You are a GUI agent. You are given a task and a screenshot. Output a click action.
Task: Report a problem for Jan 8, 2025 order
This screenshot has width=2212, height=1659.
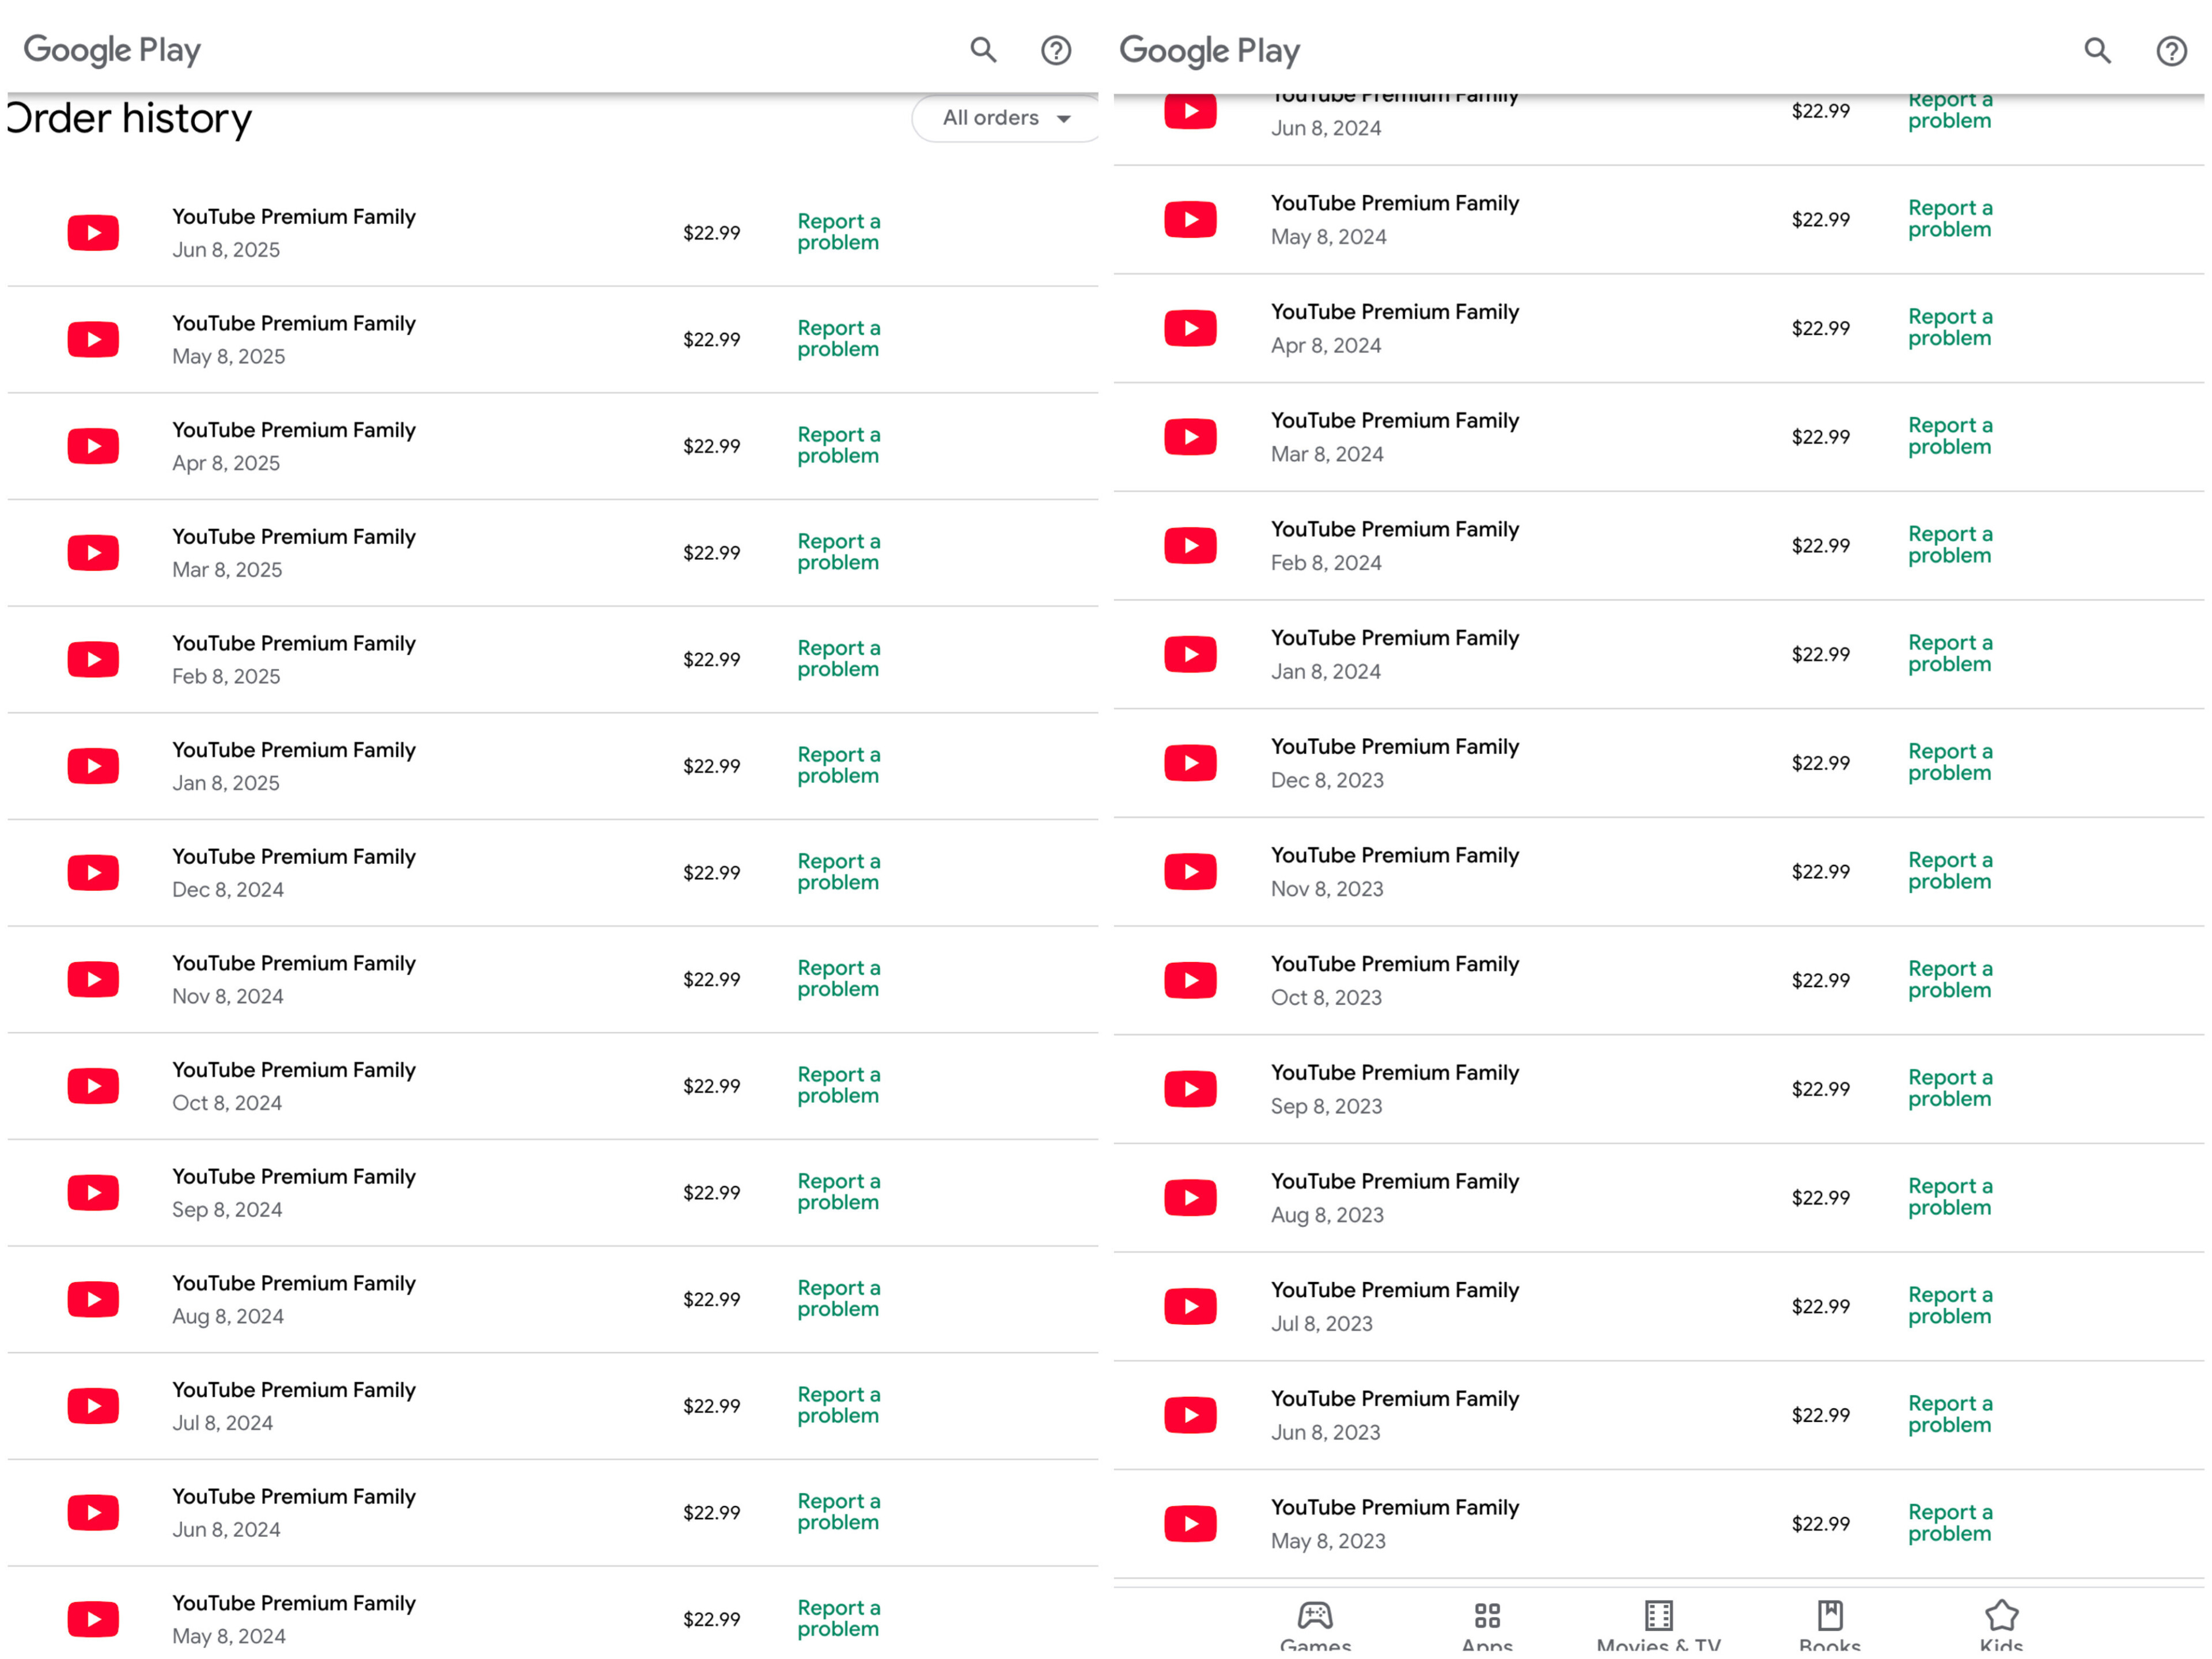pos(839,765)
